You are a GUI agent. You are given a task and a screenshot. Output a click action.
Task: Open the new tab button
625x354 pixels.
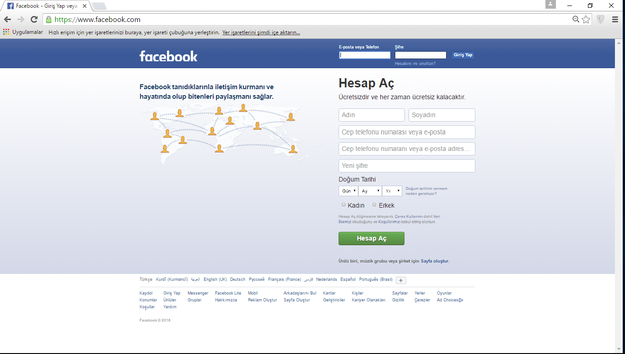click(x=99, y=6)
